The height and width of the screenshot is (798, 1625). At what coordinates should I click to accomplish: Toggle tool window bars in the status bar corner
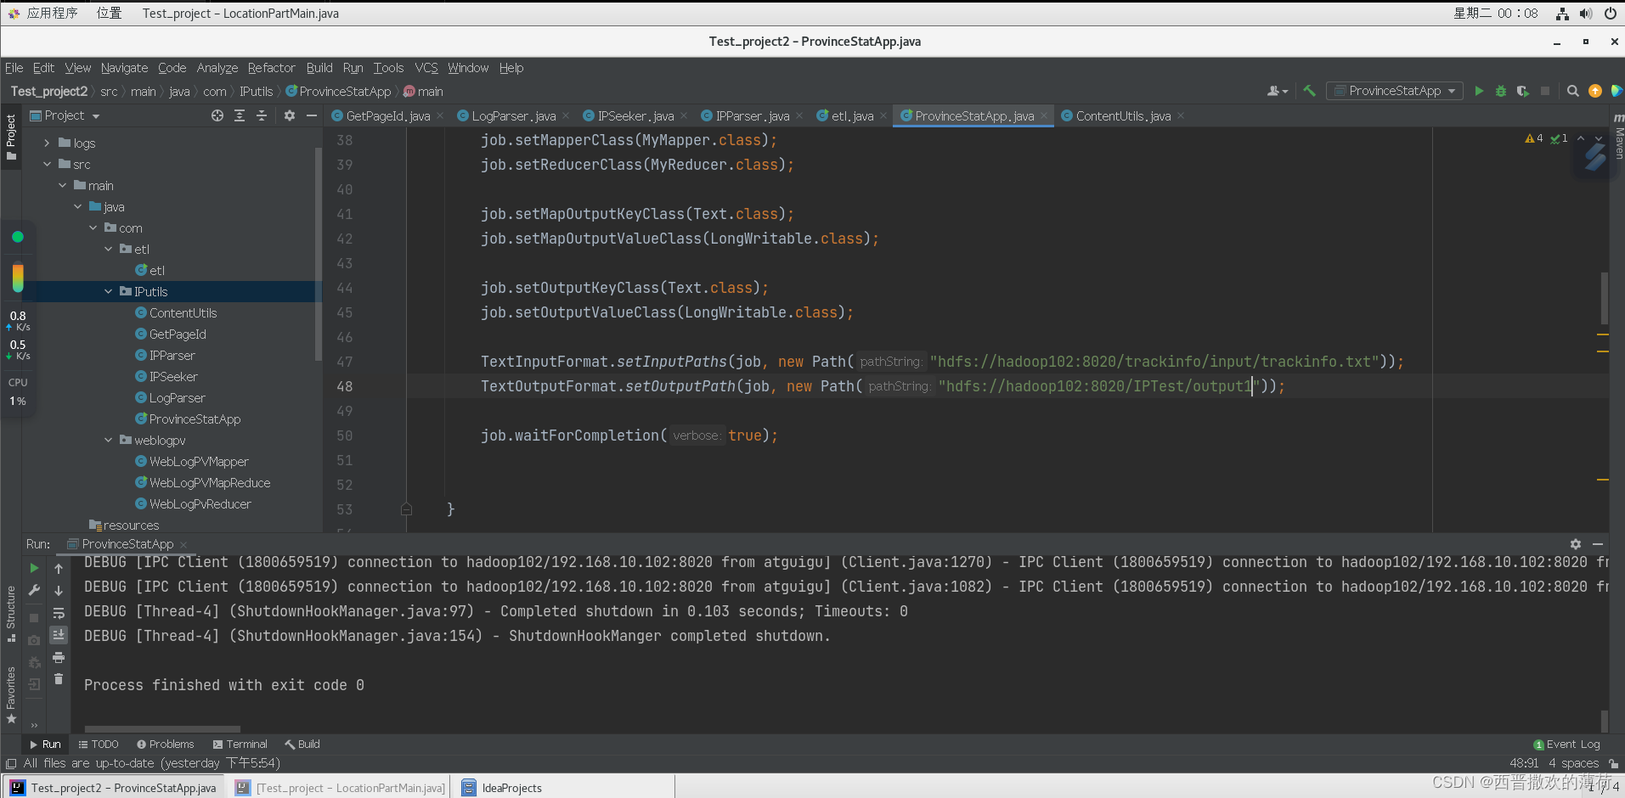pyautogui.click(x=11, y=763)
